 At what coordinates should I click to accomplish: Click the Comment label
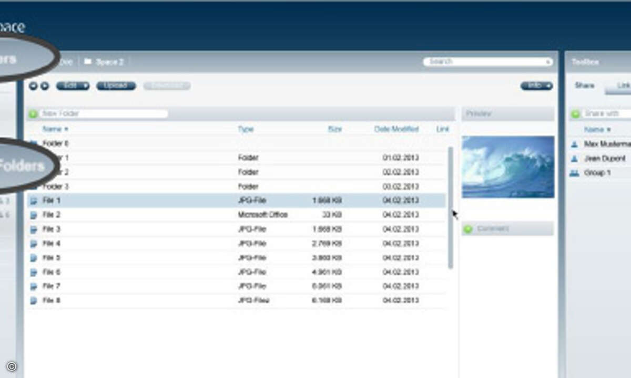pos(493,229)
